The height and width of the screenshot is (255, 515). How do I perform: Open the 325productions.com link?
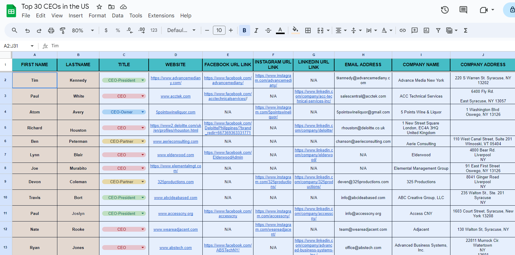tap(176, 182)
